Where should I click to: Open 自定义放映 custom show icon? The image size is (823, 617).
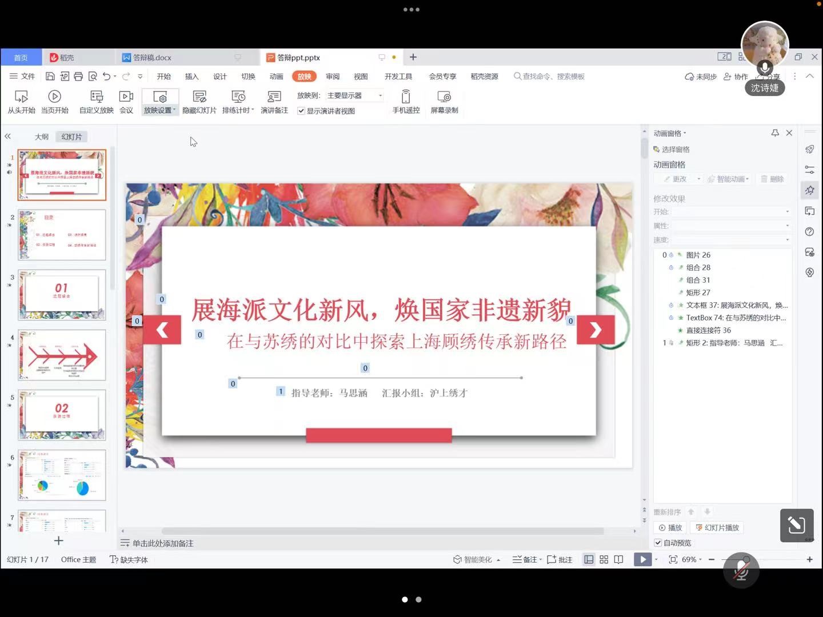point(97,97)
